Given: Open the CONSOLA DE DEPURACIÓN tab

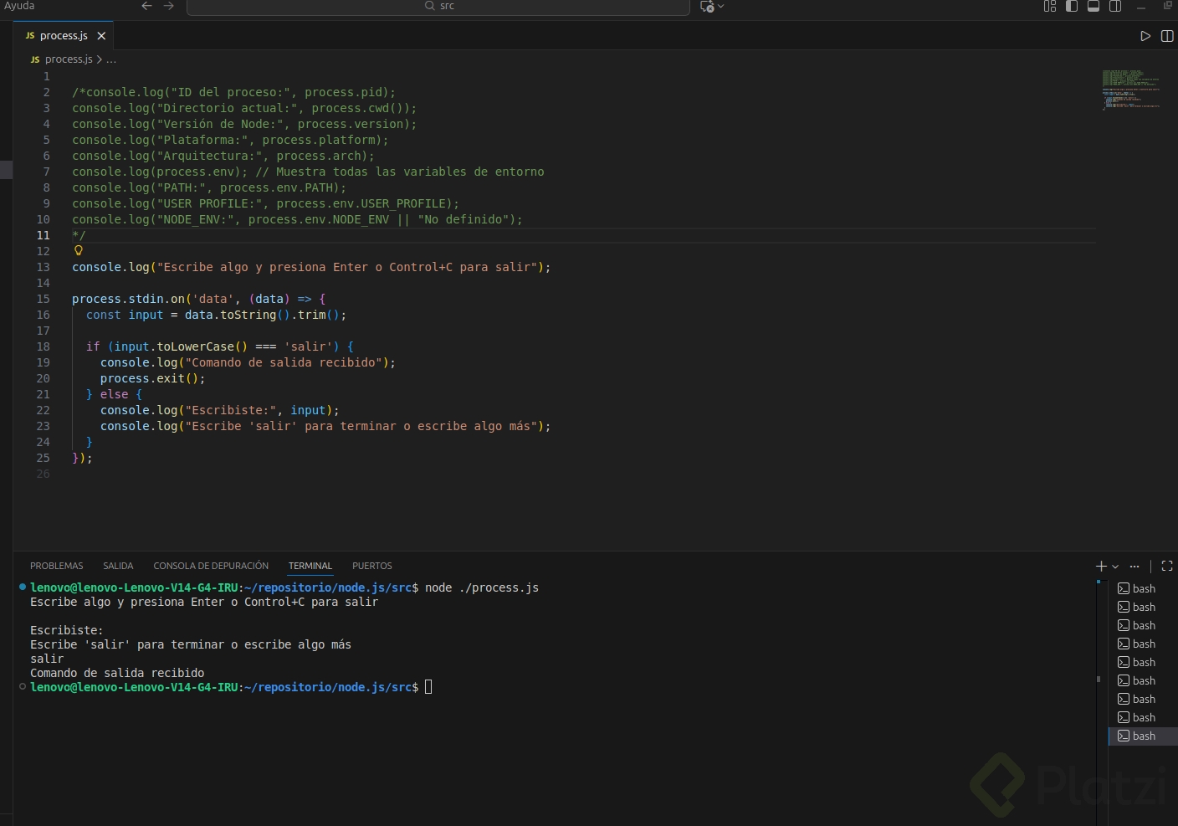Looking at the screenshot, I should pos(211,566).
